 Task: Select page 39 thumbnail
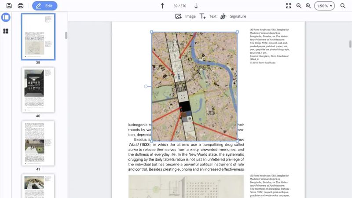point(38,37)
